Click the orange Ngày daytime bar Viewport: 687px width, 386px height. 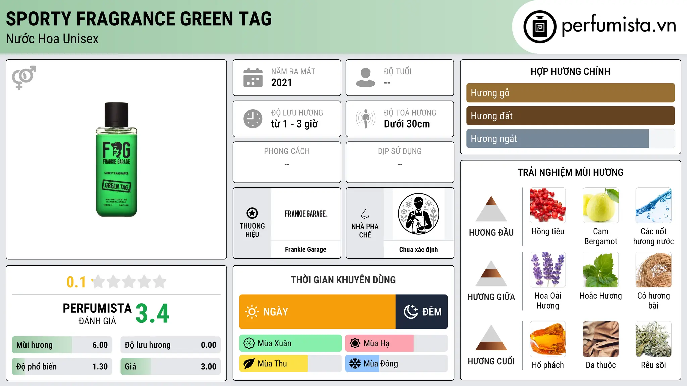[x=317, y=312]
